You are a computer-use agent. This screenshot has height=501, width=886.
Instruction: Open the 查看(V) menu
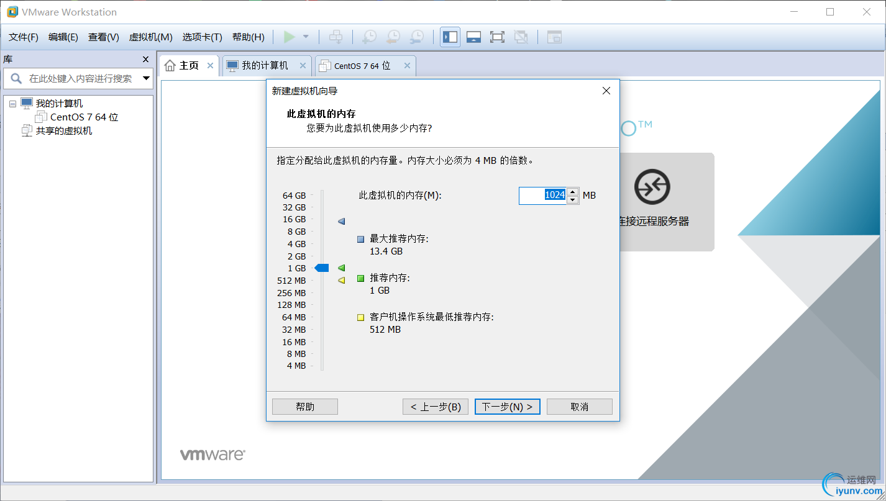pos(104,37)
